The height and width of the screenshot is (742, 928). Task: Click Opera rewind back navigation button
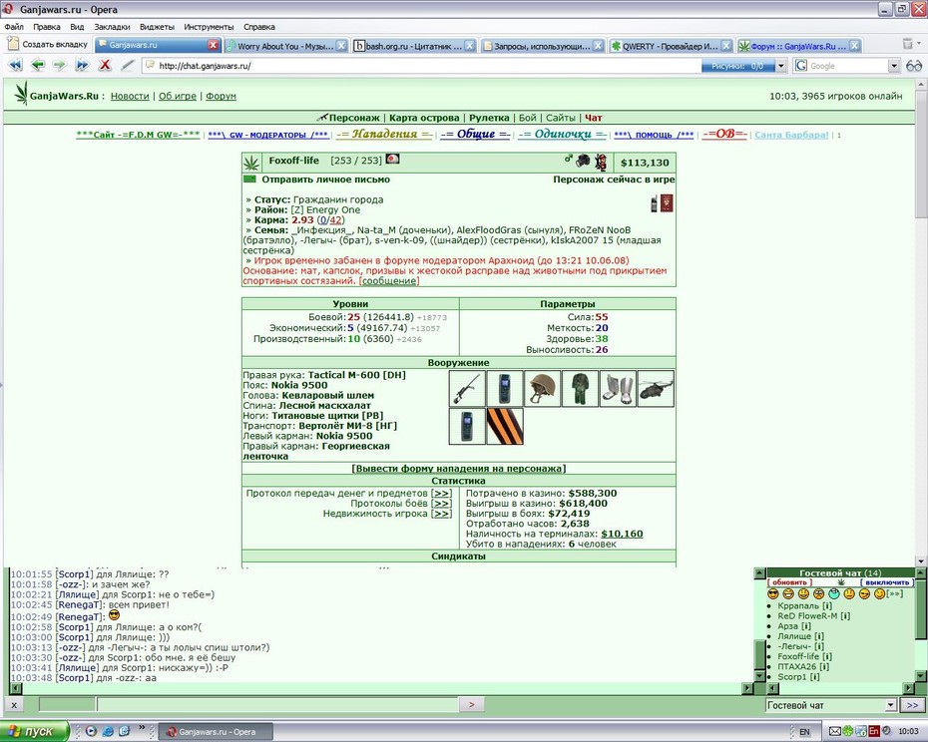coord(15,65)
